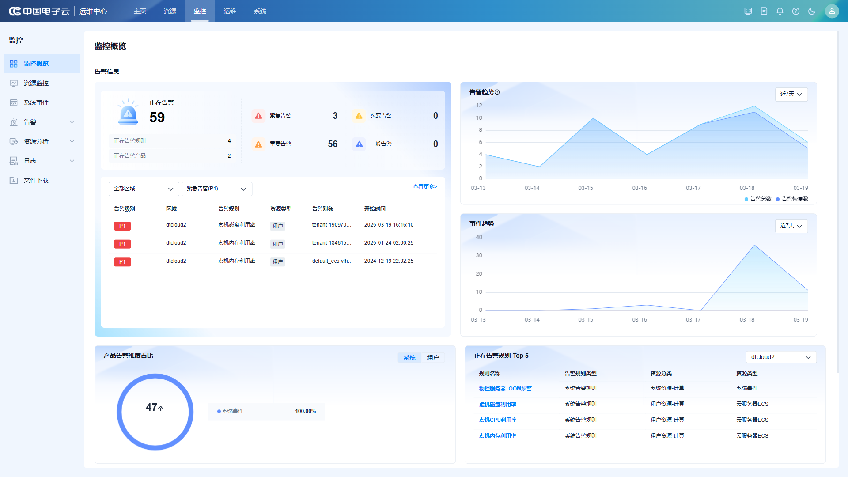
Task: Expand the 告警 sidebar submenu chevron
Action: [x=72, y=122]
